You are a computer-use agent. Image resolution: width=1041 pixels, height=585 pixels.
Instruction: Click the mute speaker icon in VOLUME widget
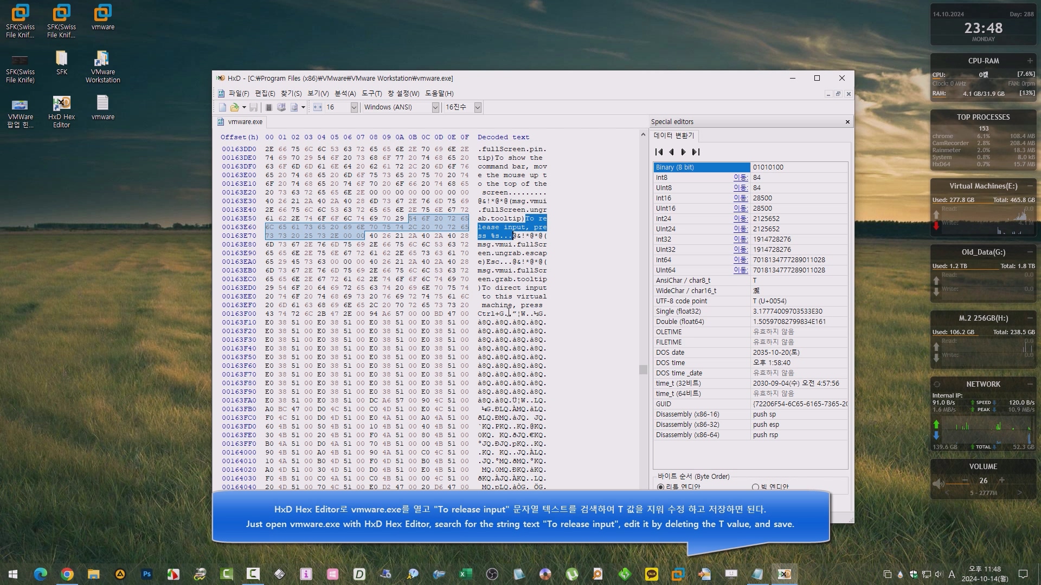(938, 483)
